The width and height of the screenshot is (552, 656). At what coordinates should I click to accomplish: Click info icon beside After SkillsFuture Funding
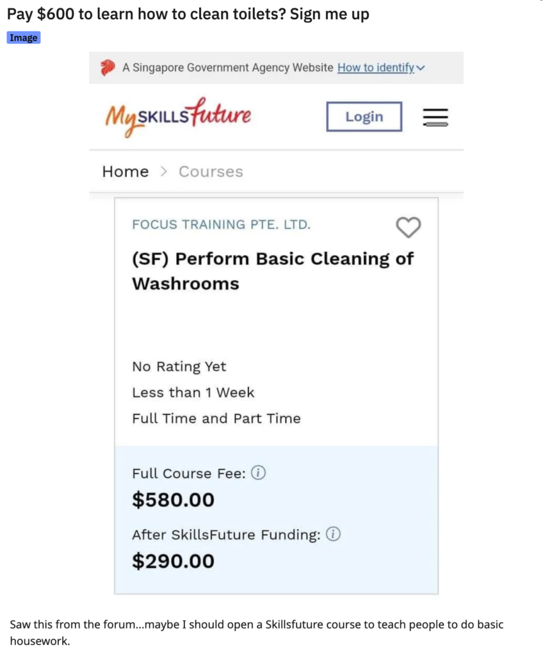[333, 534]
